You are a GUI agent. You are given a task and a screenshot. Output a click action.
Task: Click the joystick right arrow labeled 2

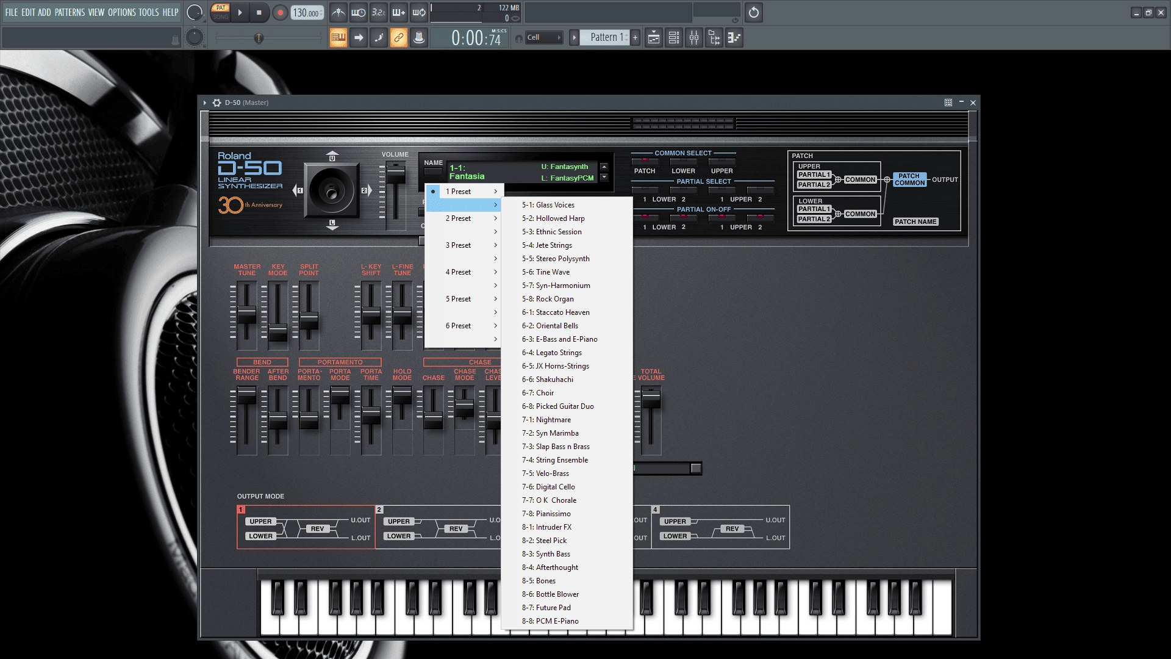coord(366,190)
